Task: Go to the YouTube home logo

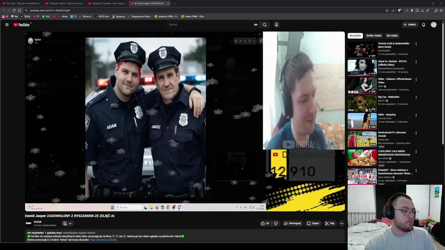Action: (x=22, y=25)
